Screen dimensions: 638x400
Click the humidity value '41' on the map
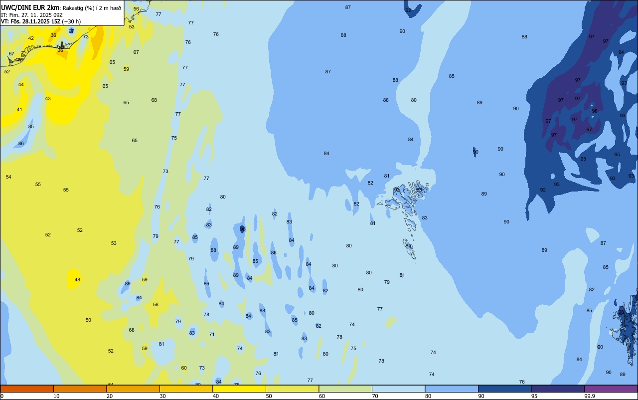(19, 110)
